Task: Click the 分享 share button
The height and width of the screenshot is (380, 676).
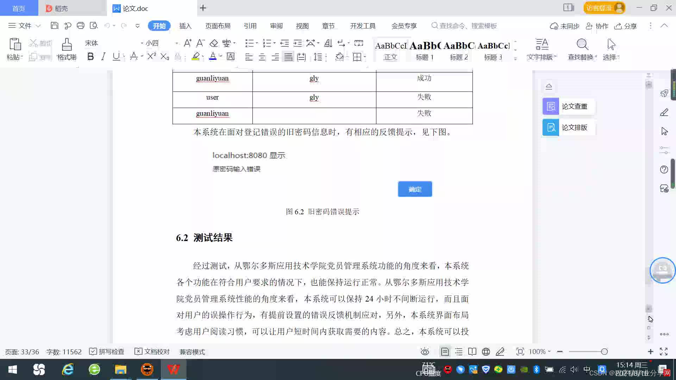Action: (x=626, y=26)
